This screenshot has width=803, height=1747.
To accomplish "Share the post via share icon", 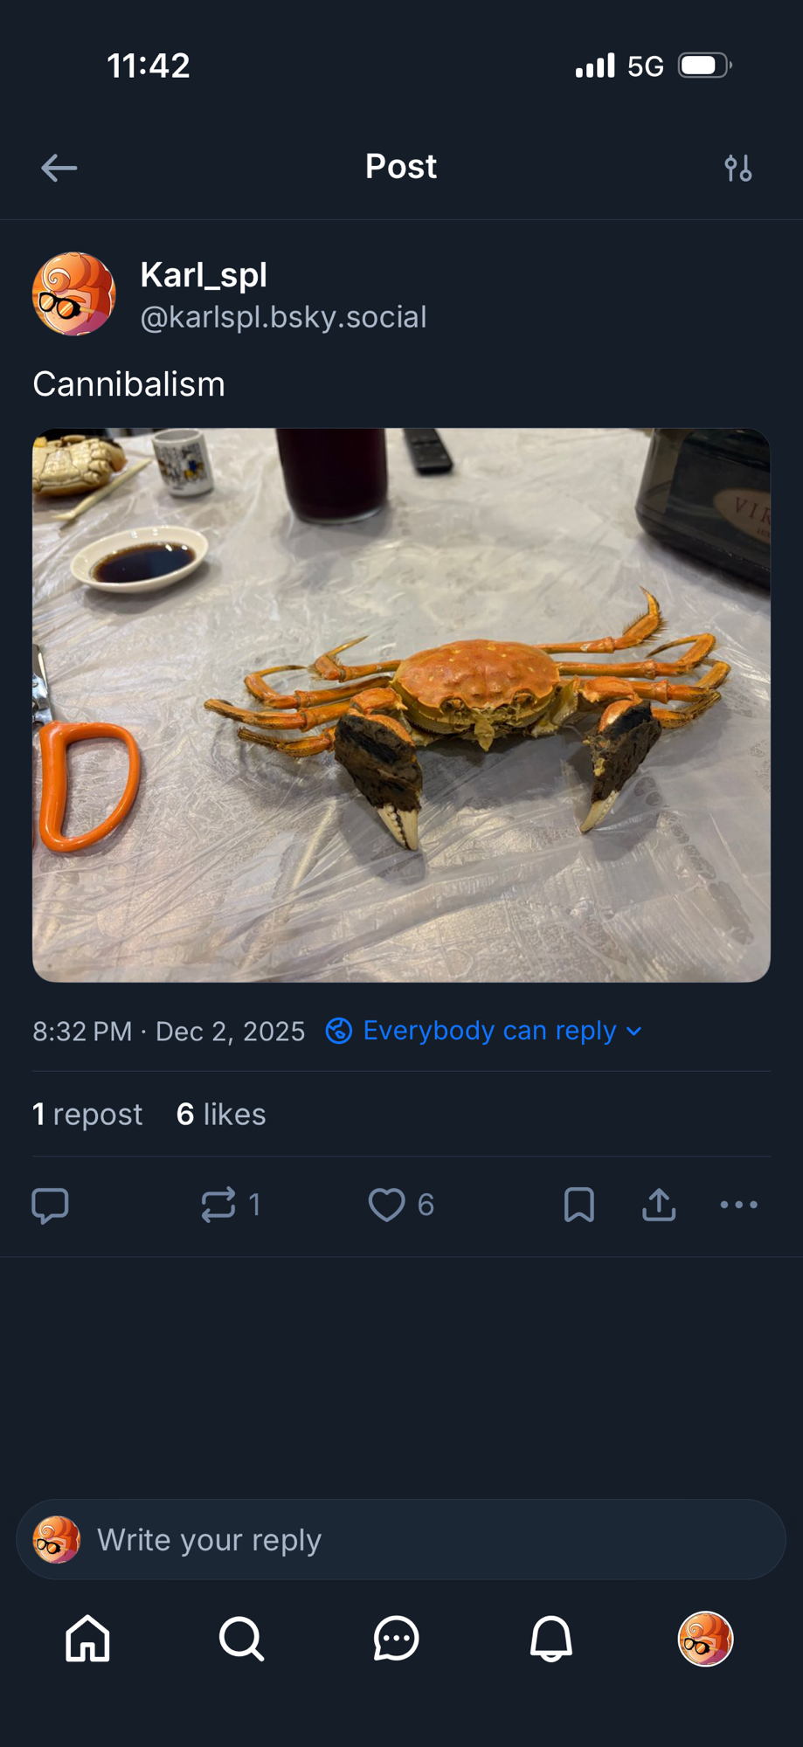I will [659, 1205].
